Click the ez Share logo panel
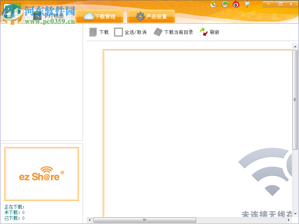Image resolution: width=299 pixels, height=224 pixels. pyautogui.click(x=41, y=174)
